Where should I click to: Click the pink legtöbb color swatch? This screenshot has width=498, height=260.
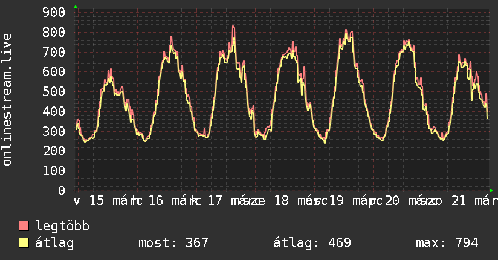click(24, 226)
